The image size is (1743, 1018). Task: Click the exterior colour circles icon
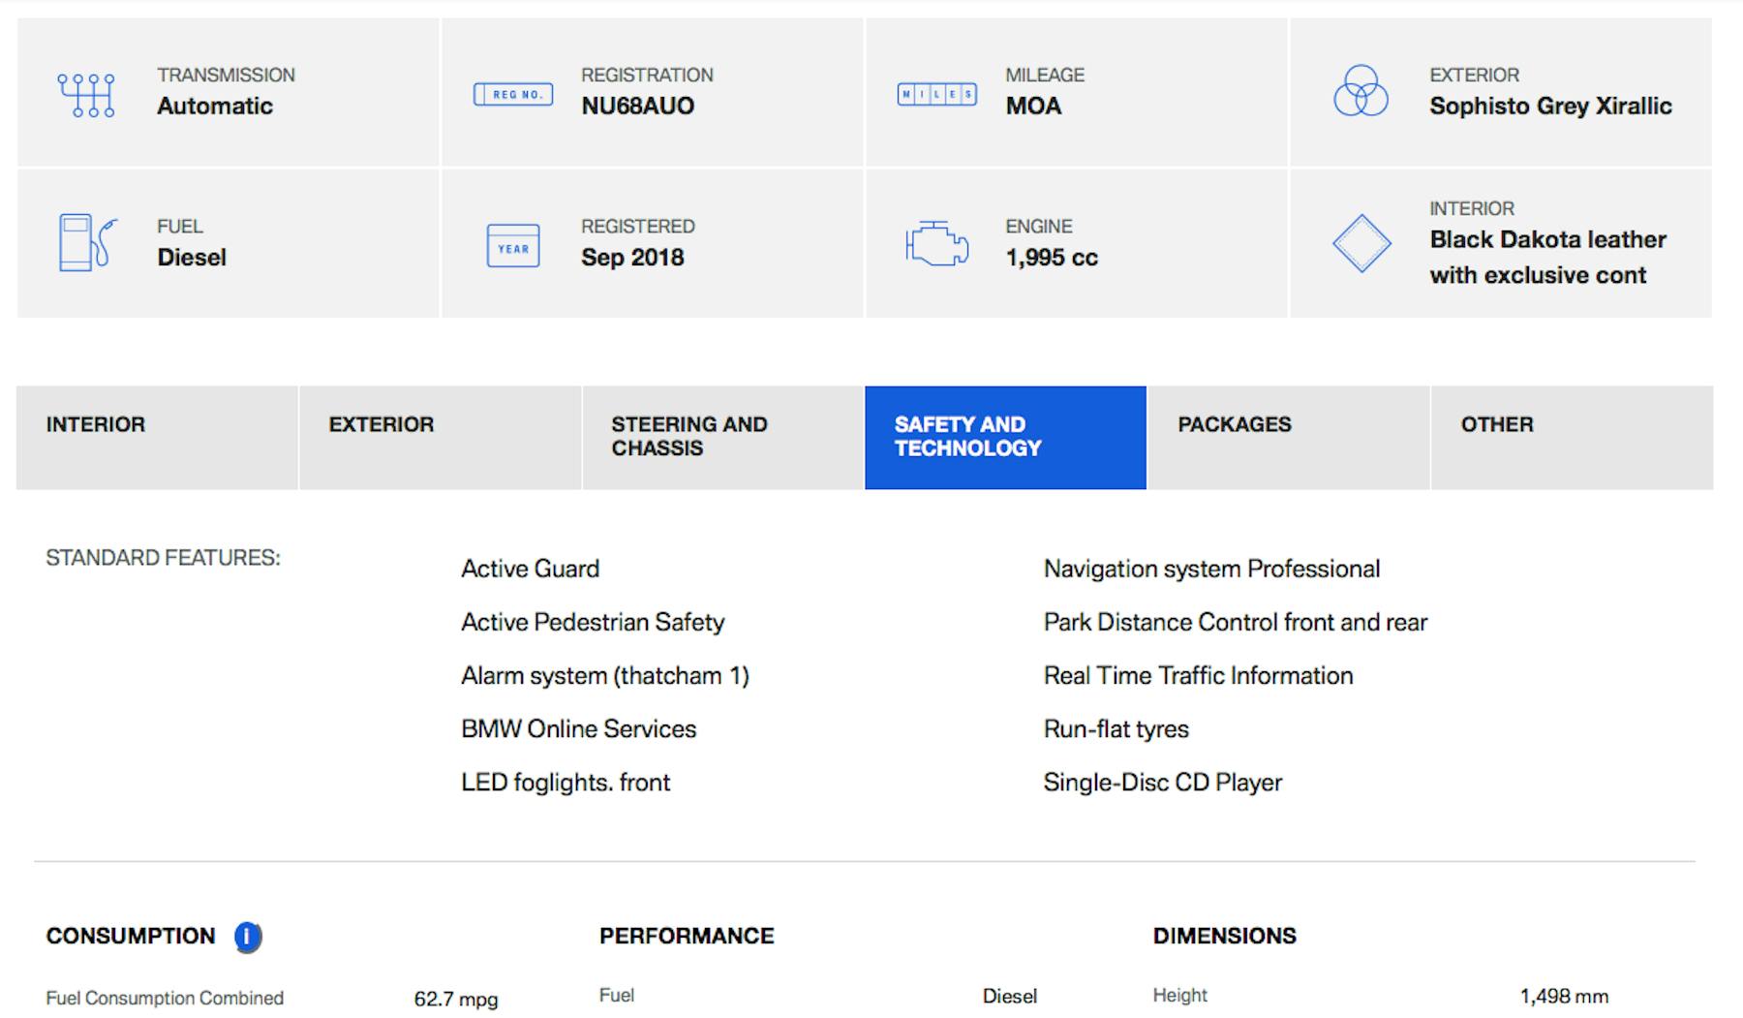tap(1361, 91)
